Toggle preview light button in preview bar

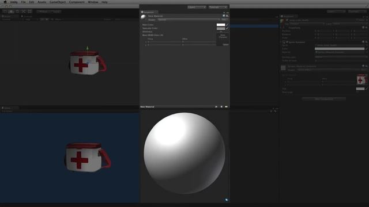pos(227,107)
